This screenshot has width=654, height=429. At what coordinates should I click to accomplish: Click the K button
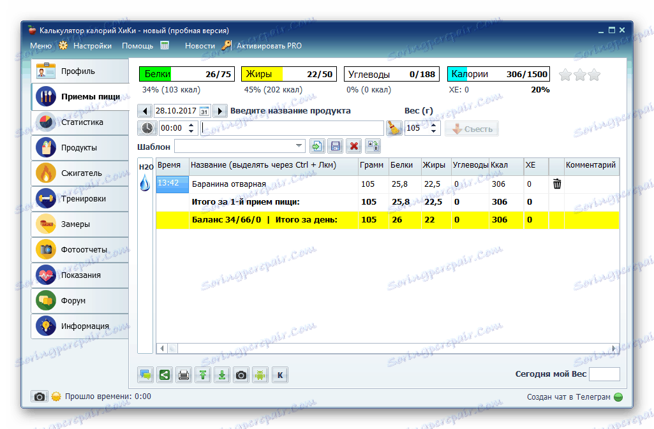pos(280,375)
